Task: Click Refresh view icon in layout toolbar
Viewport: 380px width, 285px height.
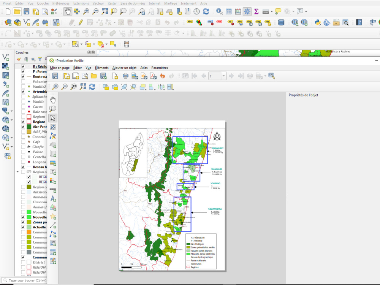Action: [92, 87]
